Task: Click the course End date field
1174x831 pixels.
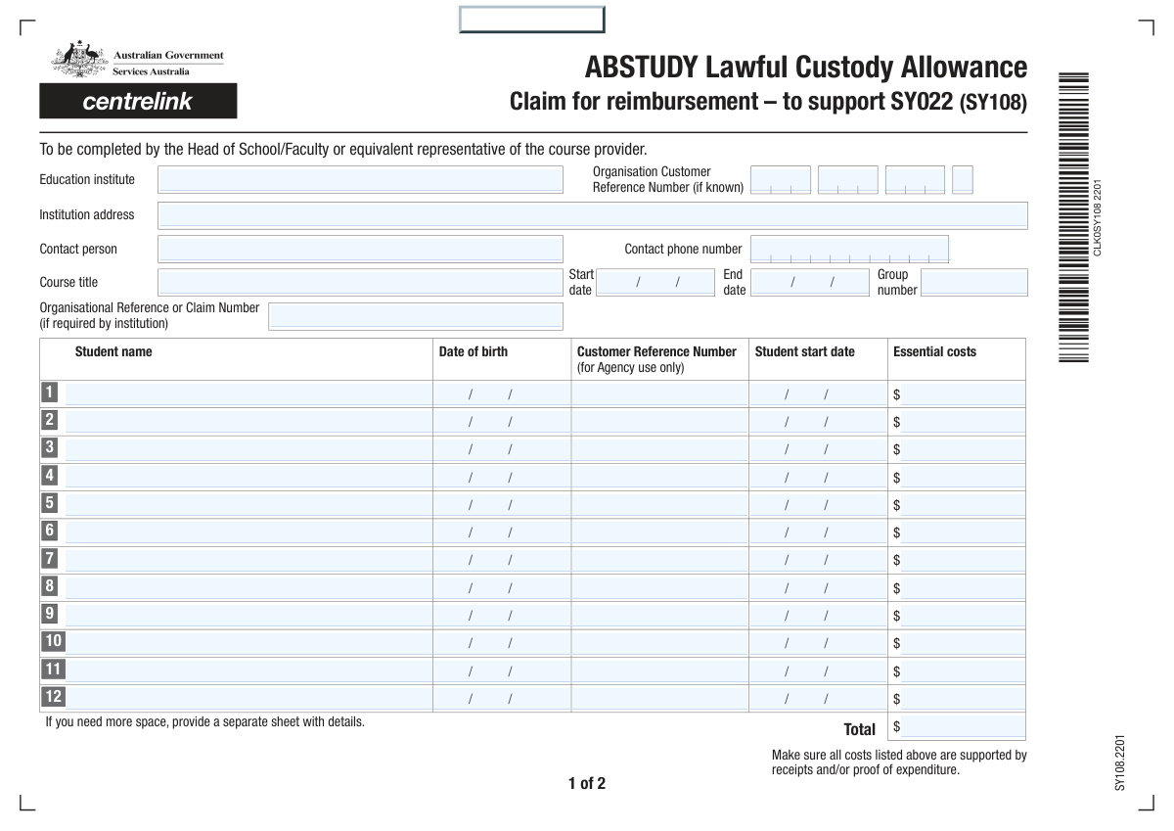Action: click(x=810, y=283)
